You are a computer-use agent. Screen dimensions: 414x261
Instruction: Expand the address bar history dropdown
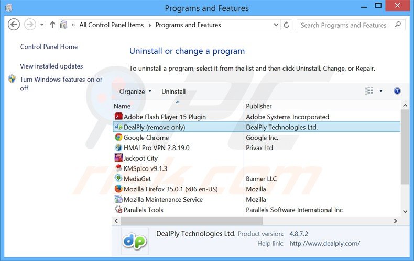(276, 25)
